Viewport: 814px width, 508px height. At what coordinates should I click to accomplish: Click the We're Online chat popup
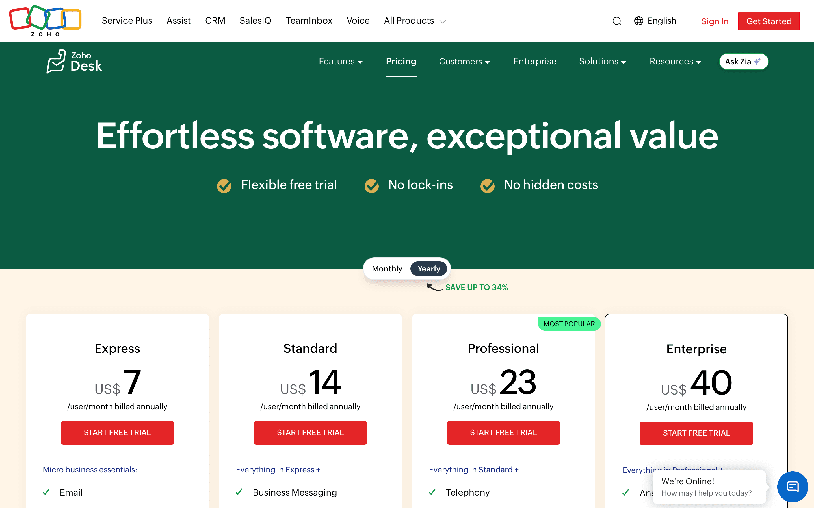pyautogui.click(x=709, y=487)
